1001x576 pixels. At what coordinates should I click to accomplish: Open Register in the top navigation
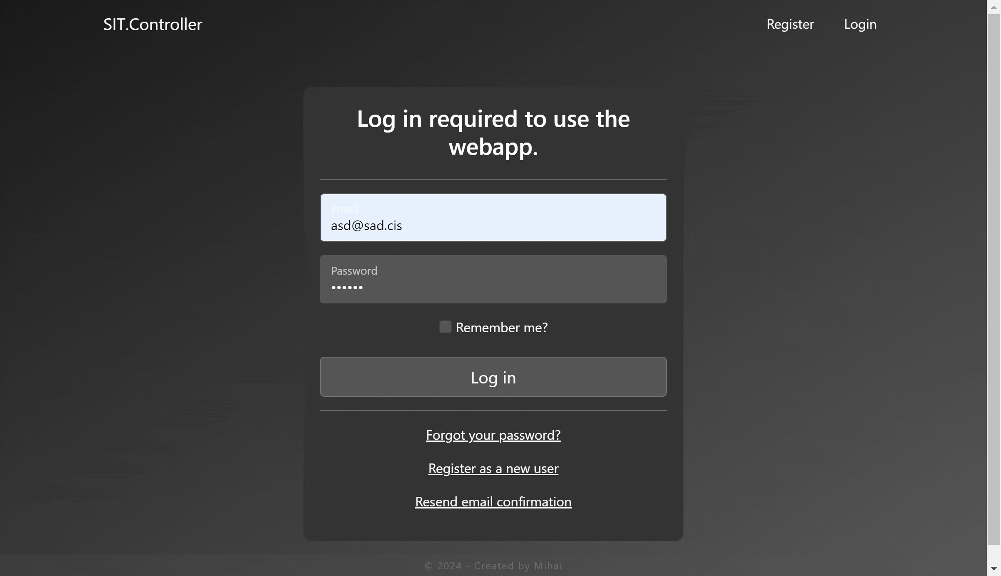tap(790, 24)
